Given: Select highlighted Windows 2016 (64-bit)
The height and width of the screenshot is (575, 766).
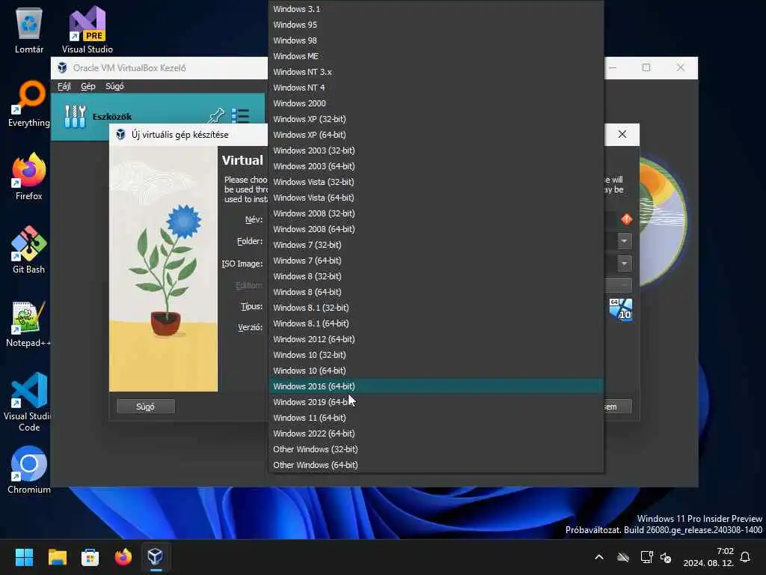Looking at the screenshot, I should pyautogui.click(x=436, y=386).
